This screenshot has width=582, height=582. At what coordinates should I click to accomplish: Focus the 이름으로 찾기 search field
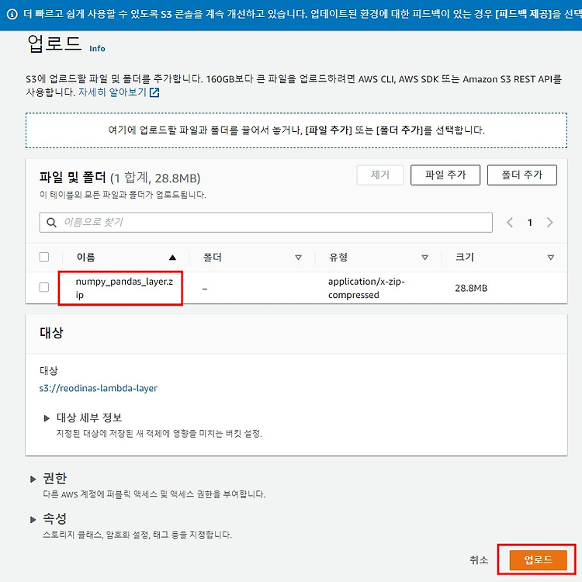click(x=265, y=223)
